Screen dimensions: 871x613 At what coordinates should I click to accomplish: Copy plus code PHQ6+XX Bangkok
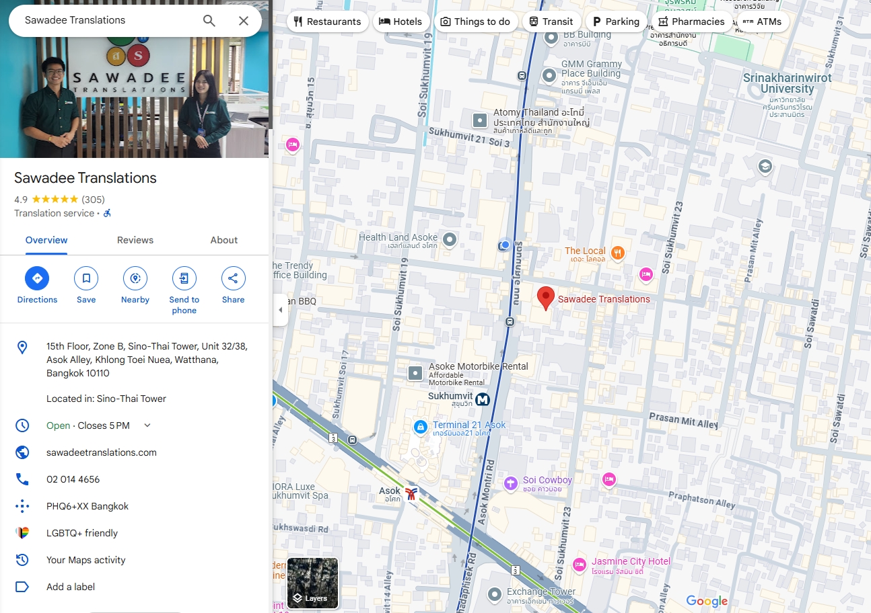pos(88,506)
